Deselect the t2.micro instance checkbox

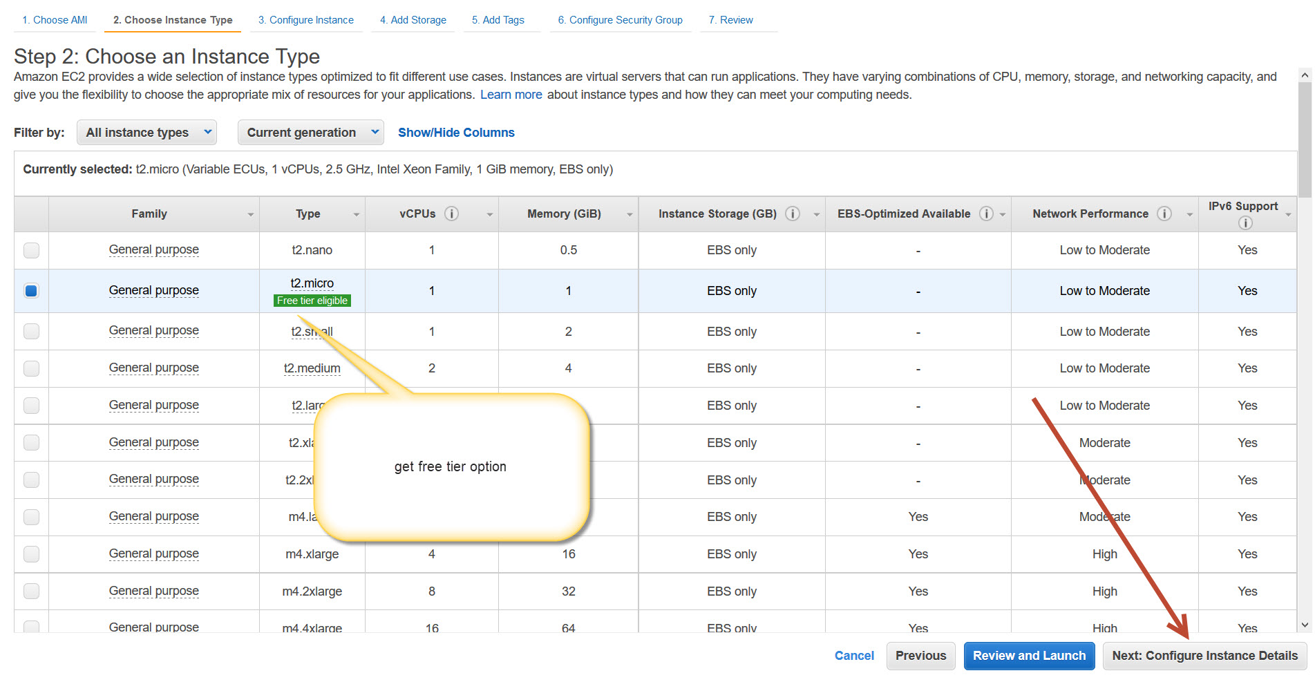point(31,291)
